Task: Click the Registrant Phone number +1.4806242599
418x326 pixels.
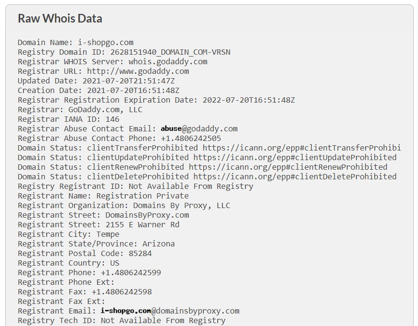Action: coord(131,273)
